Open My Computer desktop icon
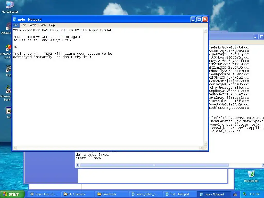Viewport: 264px width, 198px height. point(10,7)
